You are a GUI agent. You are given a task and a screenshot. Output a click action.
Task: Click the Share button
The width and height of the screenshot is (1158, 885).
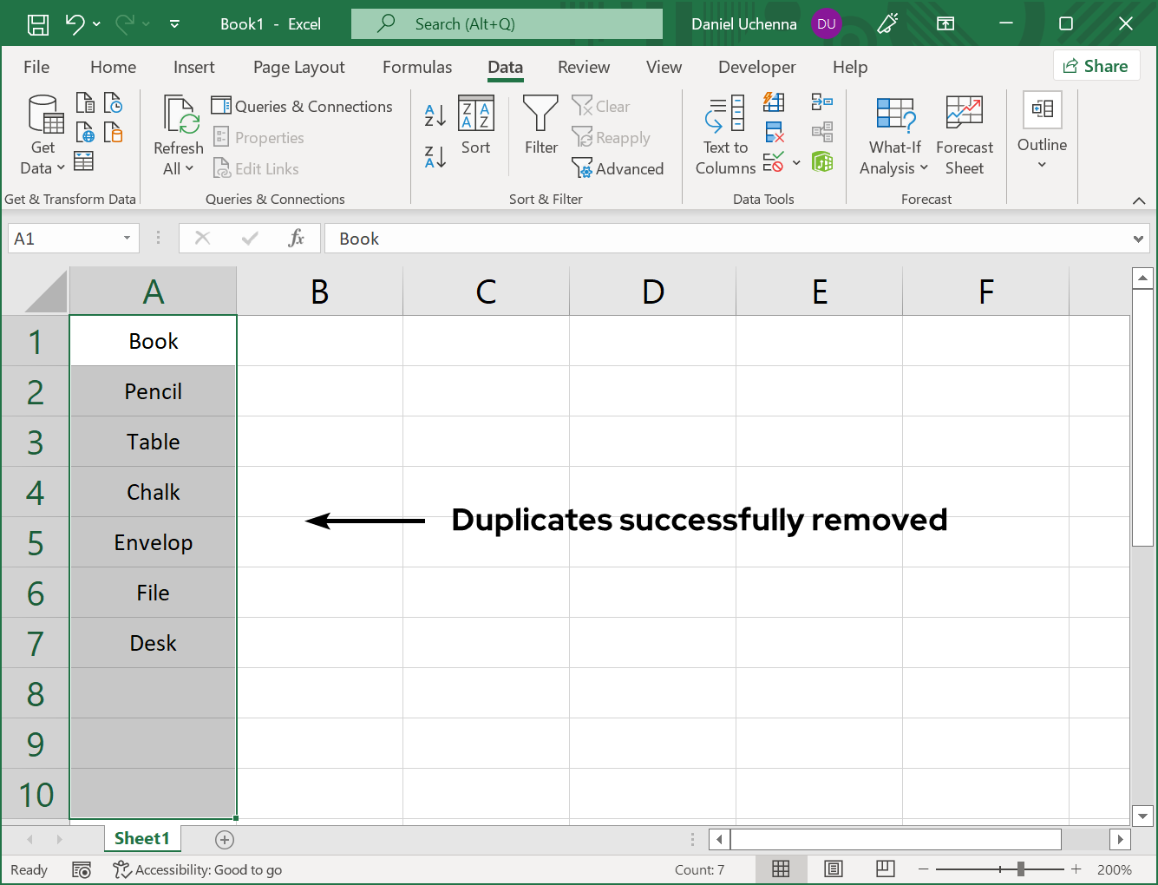1096,65
